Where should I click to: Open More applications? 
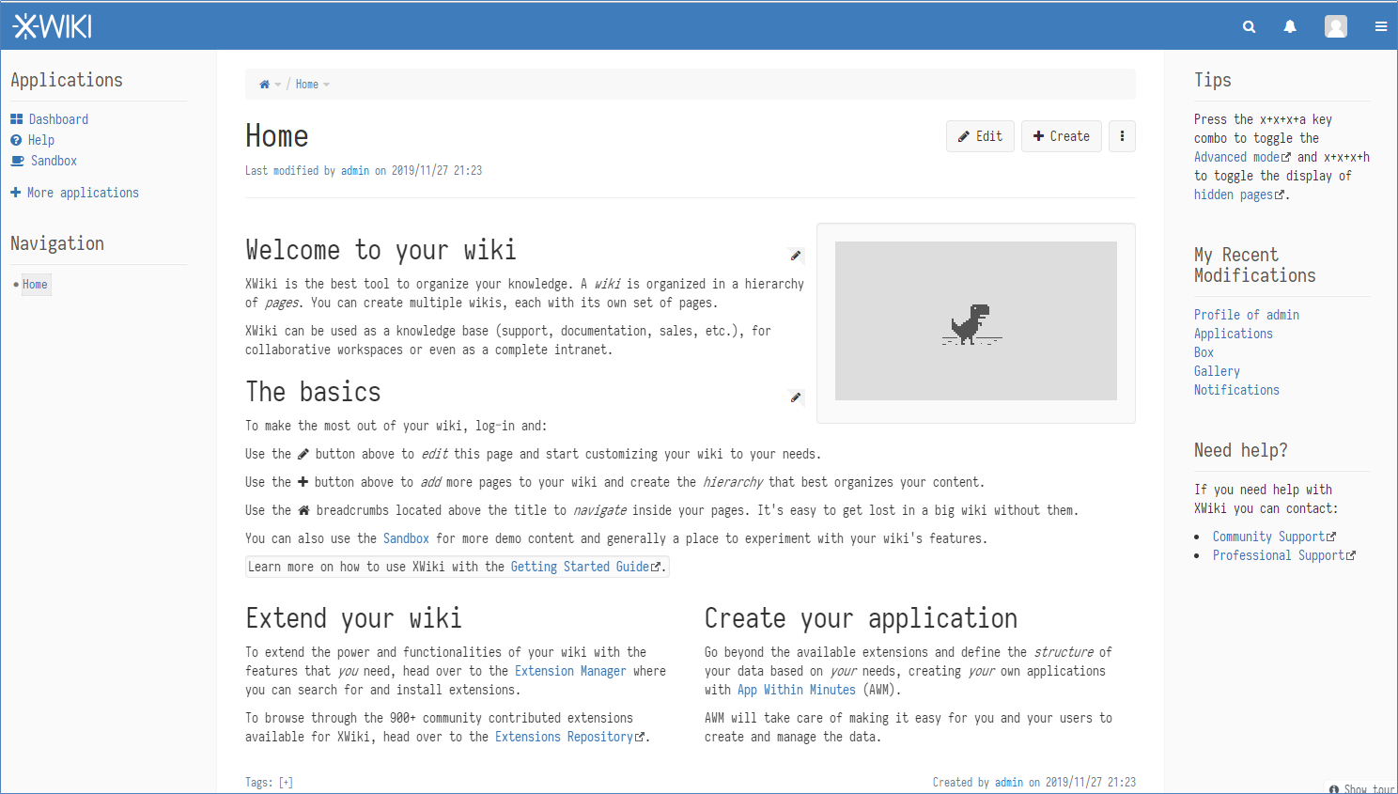point(83,193)
